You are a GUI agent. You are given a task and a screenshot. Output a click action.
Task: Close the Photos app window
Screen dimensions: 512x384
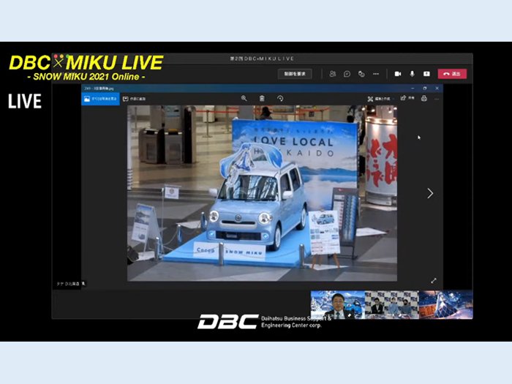click(x=437, y=89)
